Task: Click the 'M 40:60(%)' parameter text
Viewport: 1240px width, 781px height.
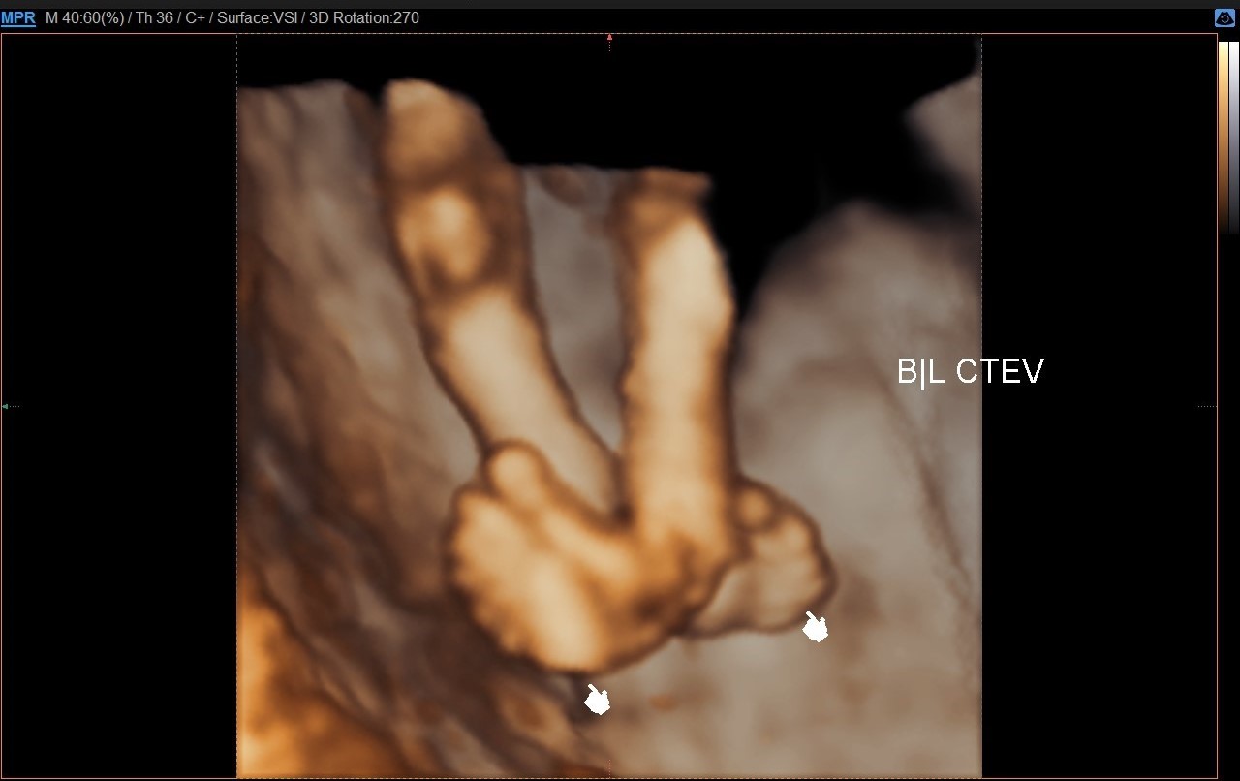Action: (85, 17)
